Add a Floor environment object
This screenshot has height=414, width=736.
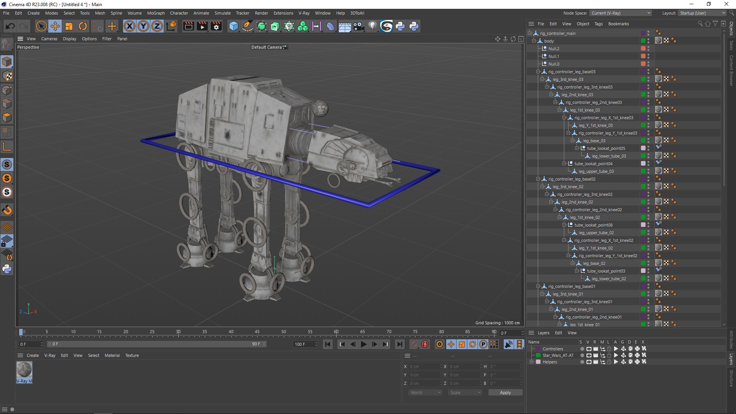345,26
